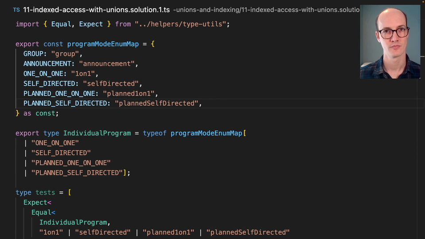
Task: Select the 11-indexed-access-with-unions.solution.1.ts tab title
Action: [x=96, y=9]
